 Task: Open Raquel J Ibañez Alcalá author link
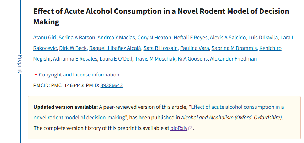click(x=115, y=48)
